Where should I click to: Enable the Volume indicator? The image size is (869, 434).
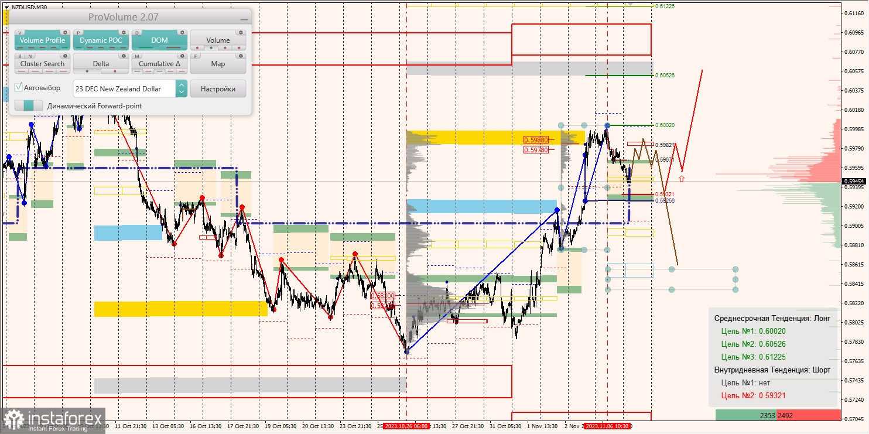tap(218, 40)
